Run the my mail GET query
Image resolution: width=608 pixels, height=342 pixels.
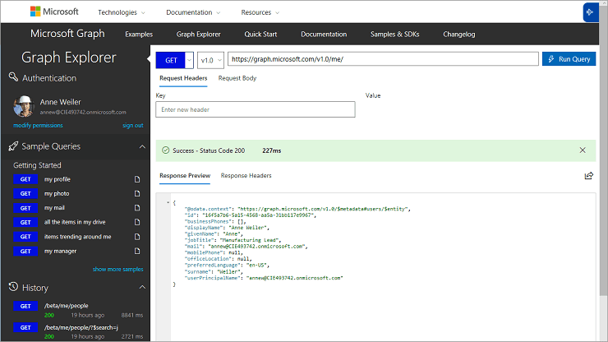pyautogui.click(x=25, y=208)
